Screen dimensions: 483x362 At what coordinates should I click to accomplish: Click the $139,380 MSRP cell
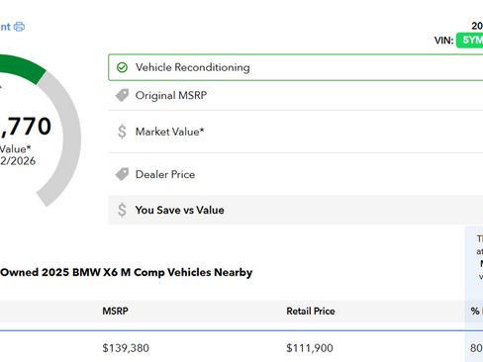click(126, 348)
